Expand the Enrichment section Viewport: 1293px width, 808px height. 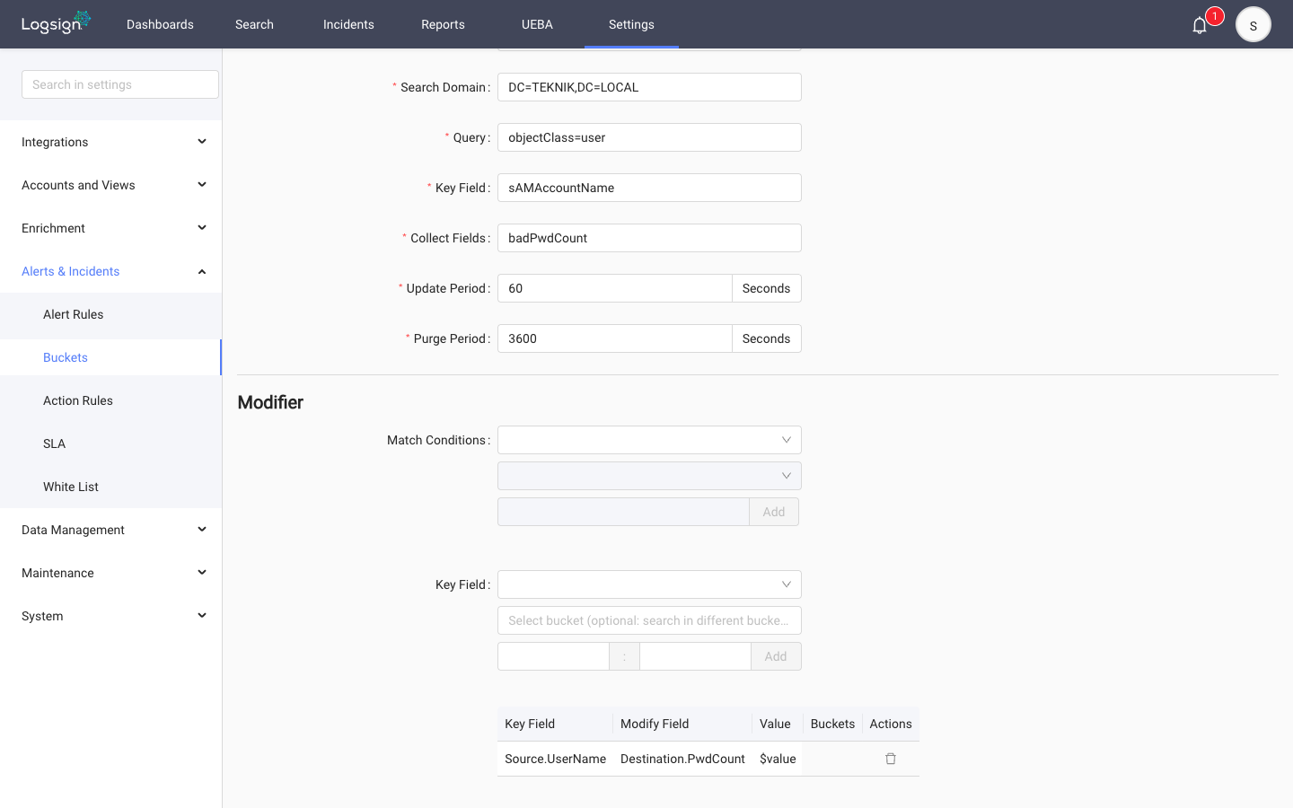point(111,228)
